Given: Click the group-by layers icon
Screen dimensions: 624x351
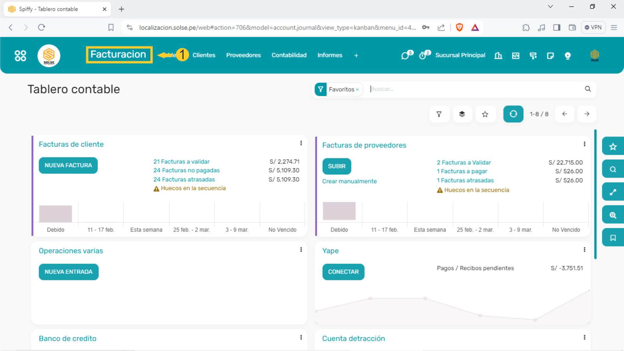Looking at the screenshot, I should 462,114.
